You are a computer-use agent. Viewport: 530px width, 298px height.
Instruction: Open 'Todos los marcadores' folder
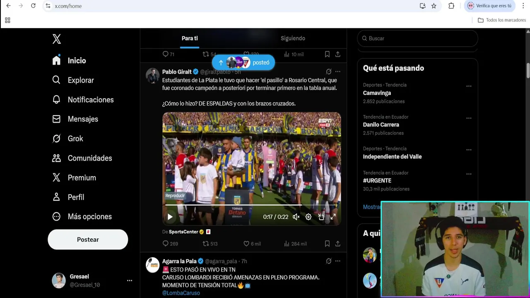[502, 20]
